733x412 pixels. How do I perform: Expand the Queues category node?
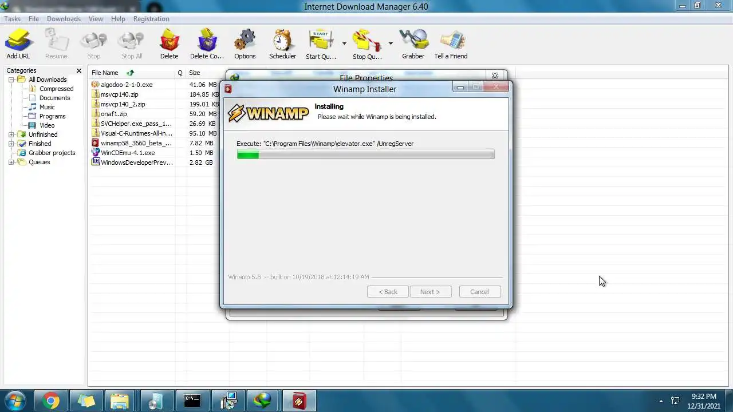(x=11, y=162)
